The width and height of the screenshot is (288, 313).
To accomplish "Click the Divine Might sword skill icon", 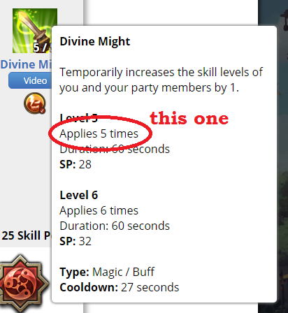I will (x=35, y=31).
